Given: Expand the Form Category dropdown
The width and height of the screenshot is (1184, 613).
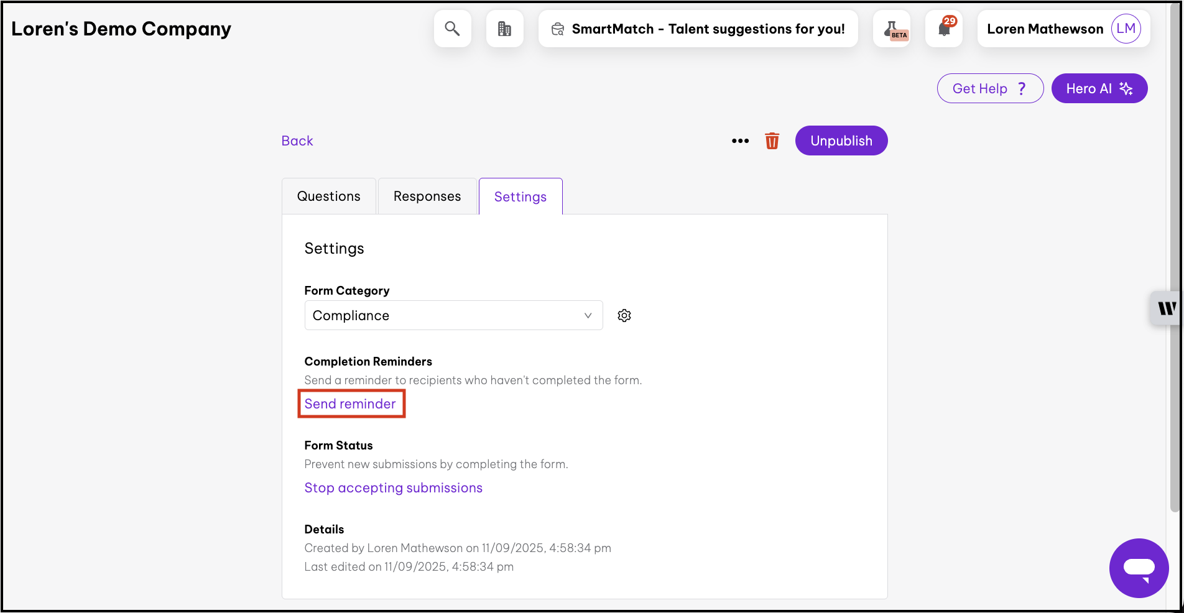Looking at the screenshot, I should point(453,316).
